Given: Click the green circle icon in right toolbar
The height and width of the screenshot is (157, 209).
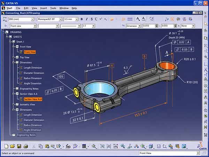Looking at the screenshot, I should click(206, 116).
